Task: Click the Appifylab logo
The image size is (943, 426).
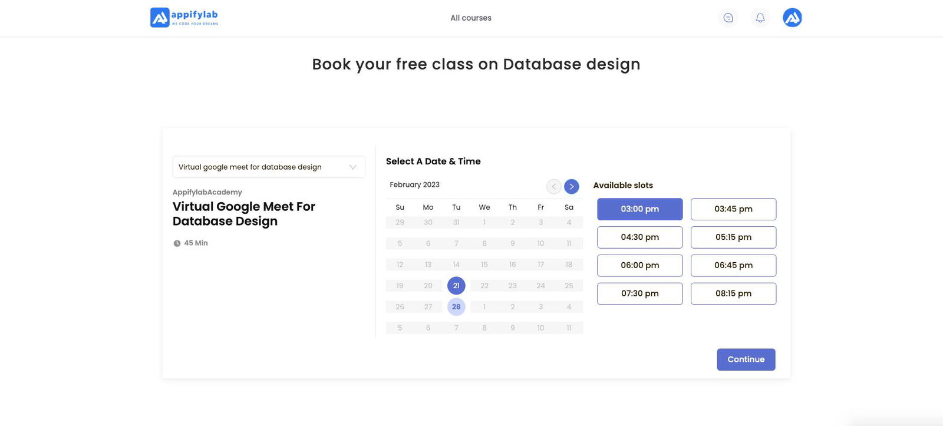Action: coord(184,18)
